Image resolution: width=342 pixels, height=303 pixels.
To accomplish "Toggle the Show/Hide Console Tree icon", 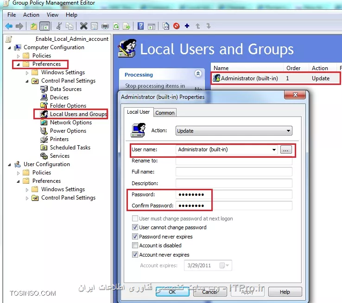I will tap(44, 26).
